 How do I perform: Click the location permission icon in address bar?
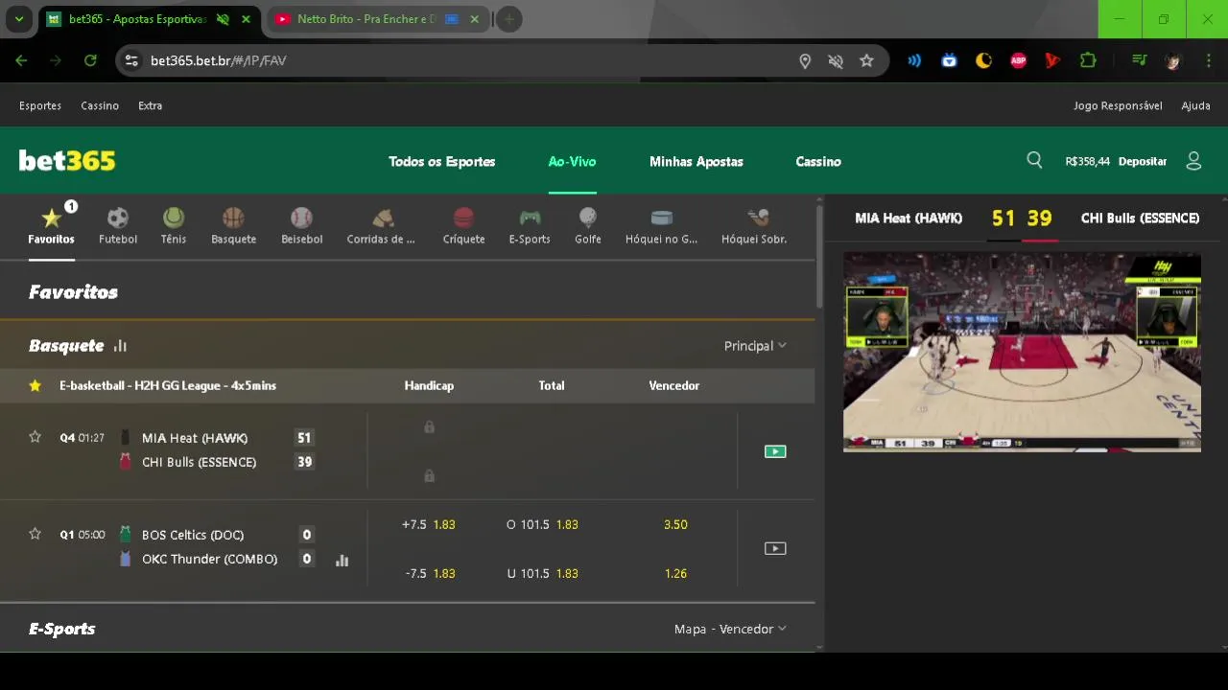(805, 60)
